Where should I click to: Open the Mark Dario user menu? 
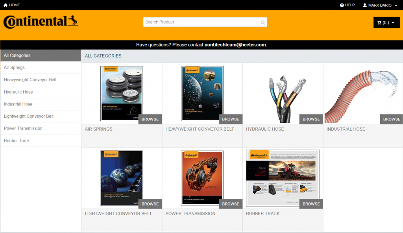(x=380, y=5)
